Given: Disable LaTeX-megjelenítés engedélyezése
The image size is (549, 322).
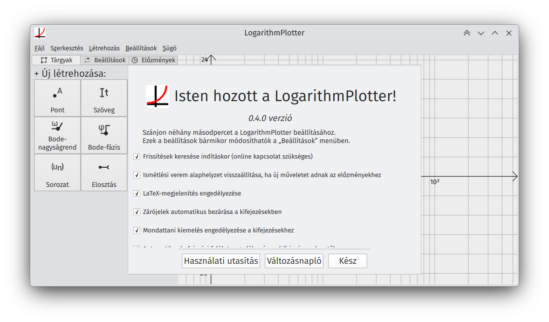Looking at the screenshot, I should (x=137, y=193).
